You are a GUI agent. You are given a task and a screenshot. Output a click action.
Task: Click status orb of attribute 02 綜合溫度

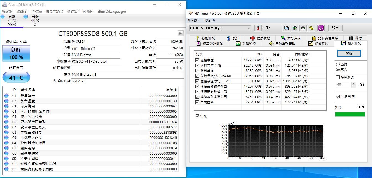pos(6,101)
